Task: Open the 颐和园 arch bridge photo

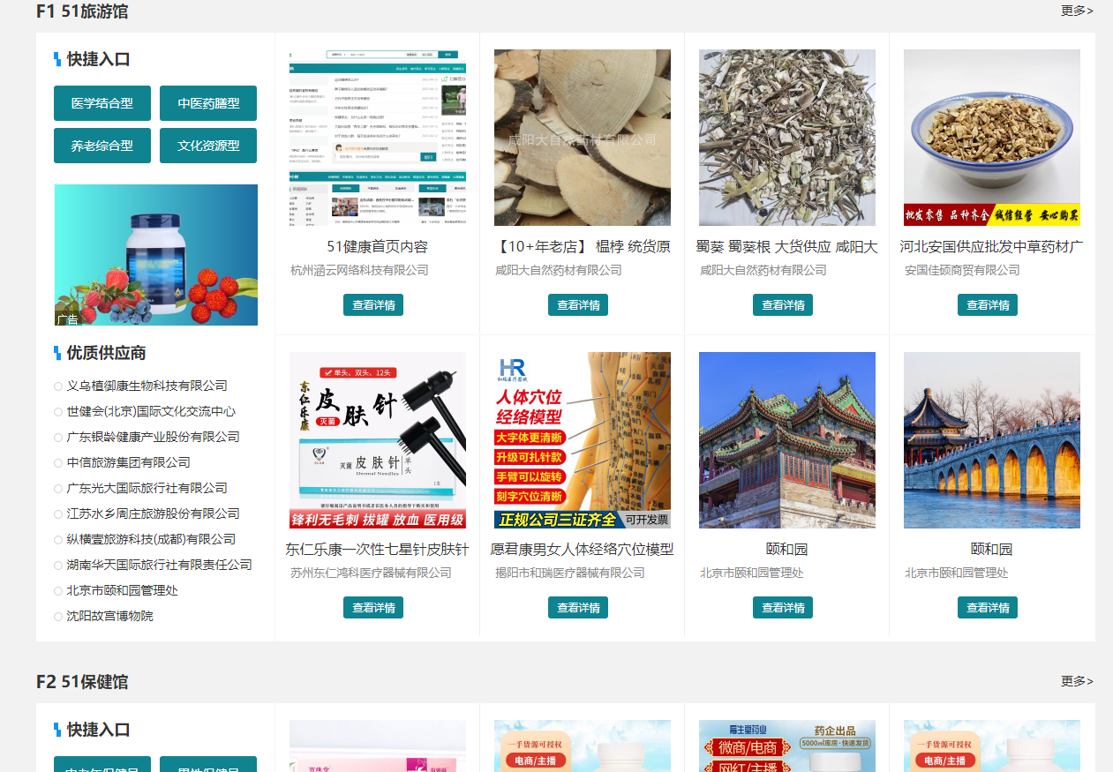Action: [x=992, y=440]
